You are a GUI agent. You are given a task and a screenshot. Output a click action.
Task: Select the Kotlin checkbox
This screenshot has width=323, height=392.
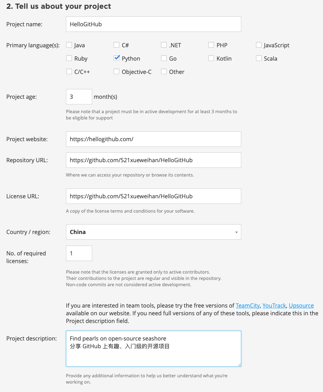tap(211, 58)
